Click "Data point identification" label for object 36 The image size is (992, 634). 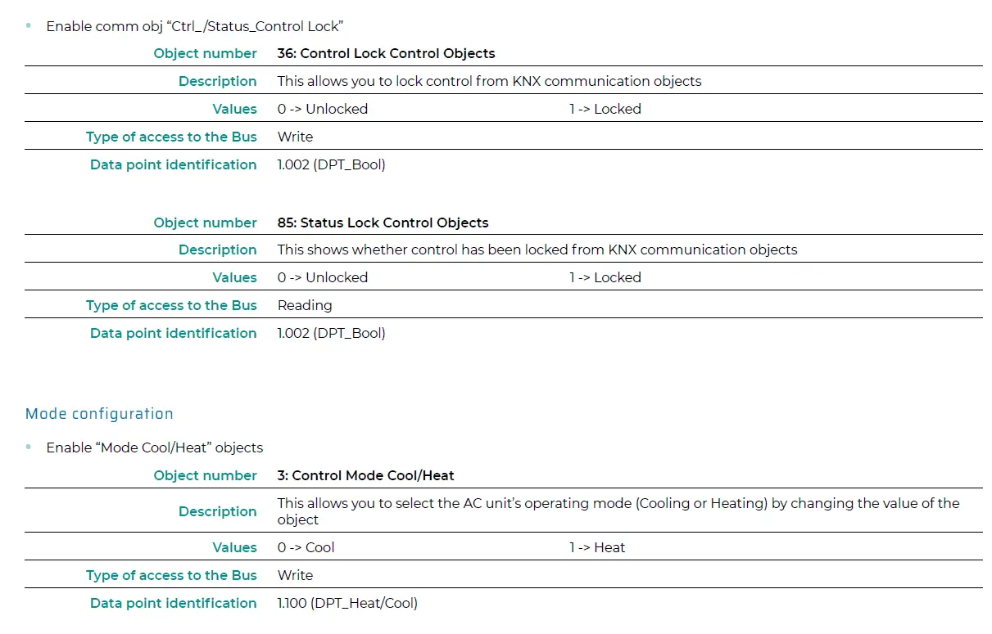(173, 165)
